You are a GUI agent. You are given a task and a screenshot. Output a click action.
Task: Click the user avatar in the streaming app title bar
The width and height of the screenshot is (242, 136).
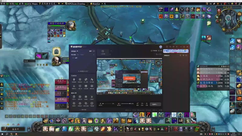161,47
